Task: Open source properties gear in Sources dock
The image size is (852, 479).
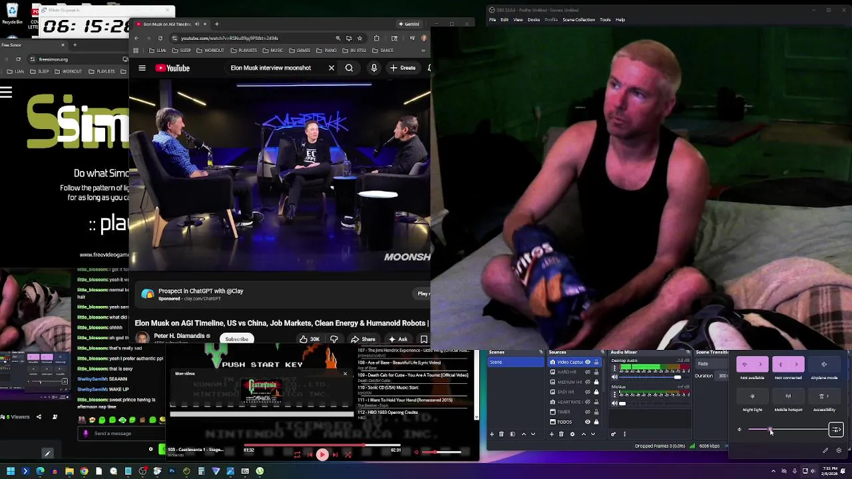Action: point(572,434)
